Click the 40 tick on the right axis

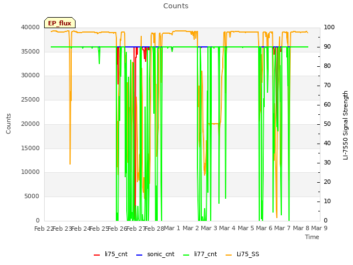pyautogui.click(x=327, y=144)
